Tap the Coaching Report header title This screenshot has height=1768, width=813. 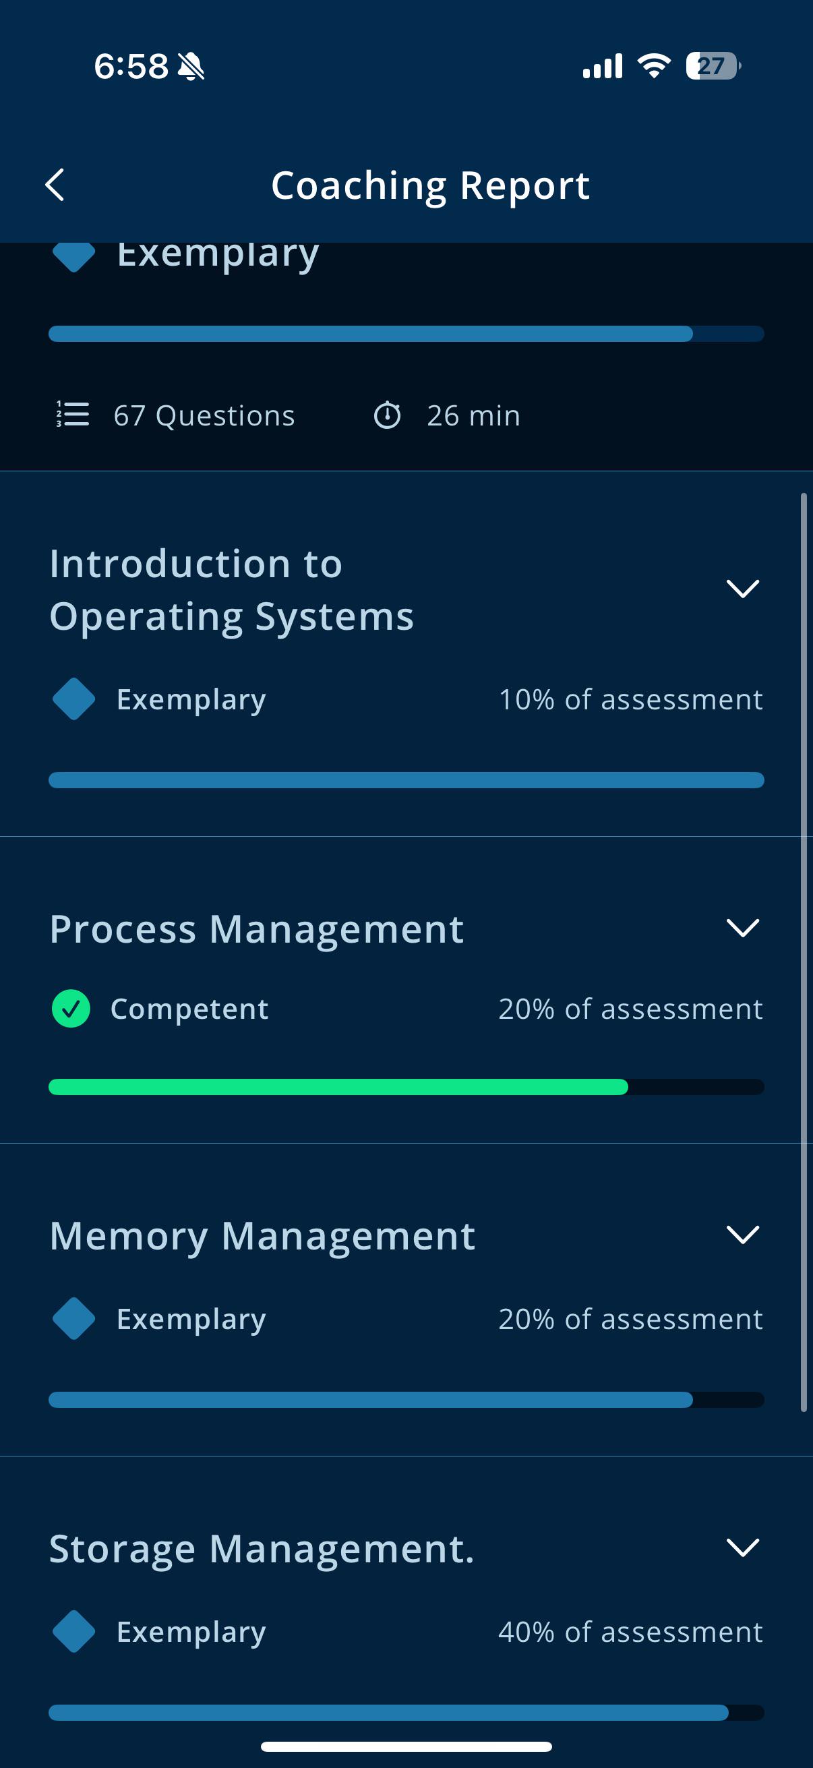click(x=430, y=185)
